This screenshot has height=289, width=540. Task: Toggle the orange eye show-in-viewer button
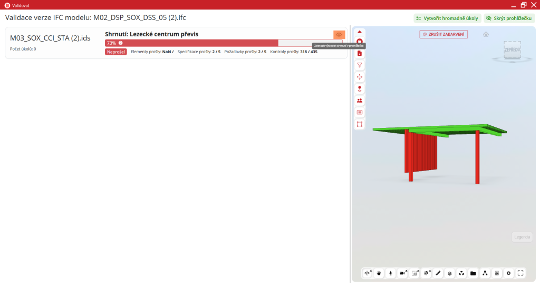[x=339, y=35]
